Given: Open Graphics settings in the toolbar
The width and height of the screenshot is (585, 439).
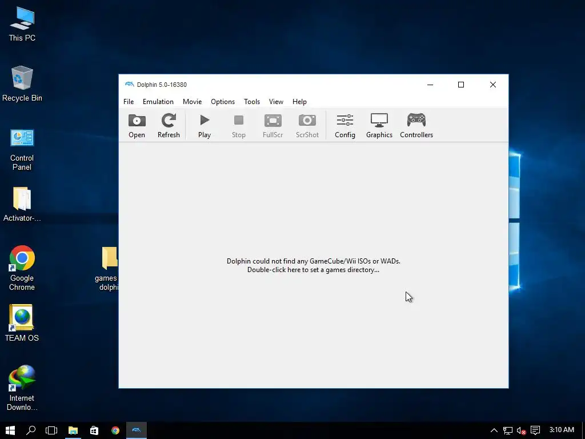Looking at the screenshot, I should (379, 126).
